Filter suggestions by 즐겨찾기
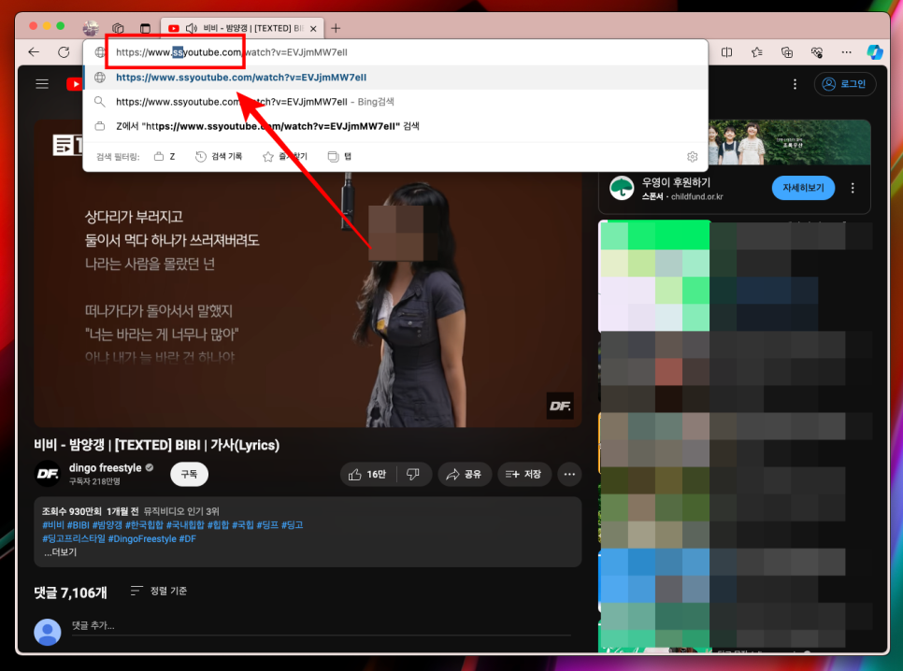Viewport: 903px width, 671px height. pos(285,157)
